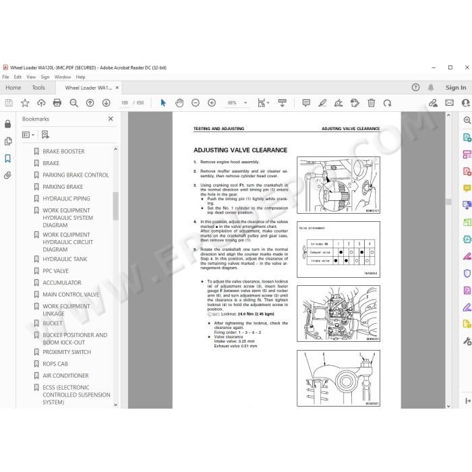Viewport: 472px width, 472px height.
Task: Click the Sign In link
Action: click(456, 88)
